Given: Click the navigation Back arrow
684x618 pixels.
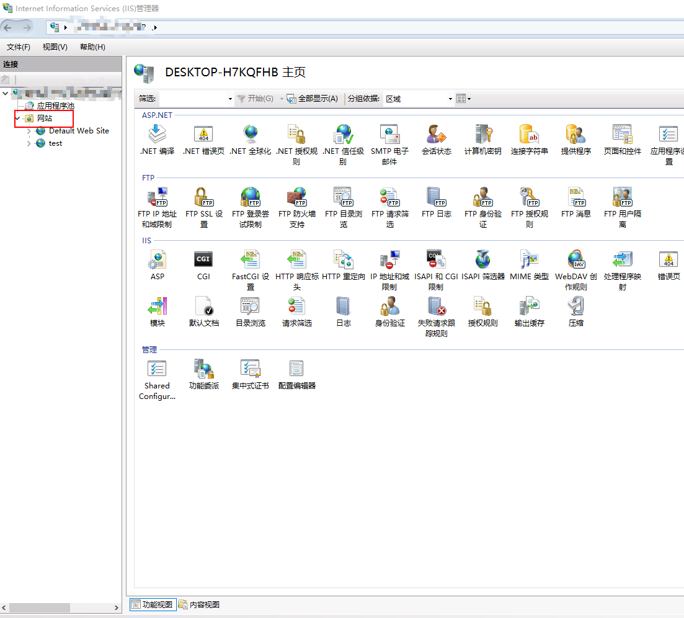Looking at the screenshot, I should (7, 28).
